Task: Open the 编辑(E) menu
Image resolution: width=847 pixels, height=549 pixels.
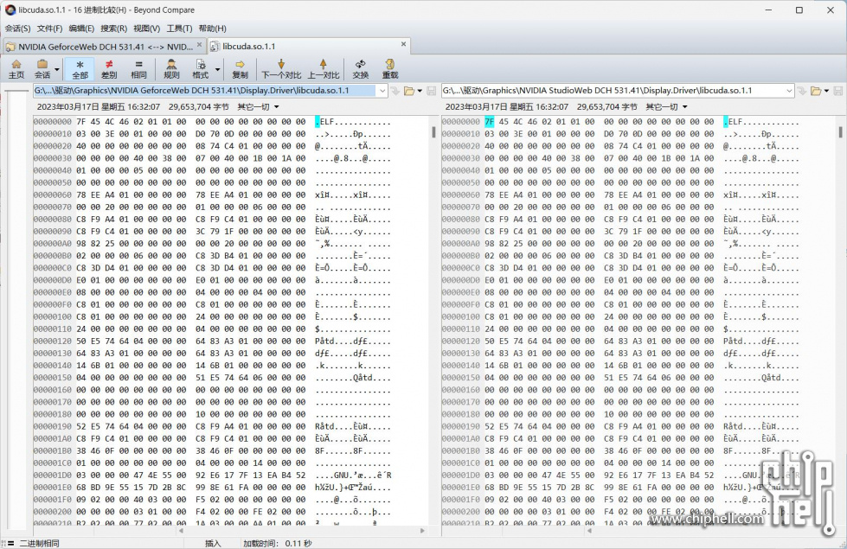Action: click(x=81, y=29)
